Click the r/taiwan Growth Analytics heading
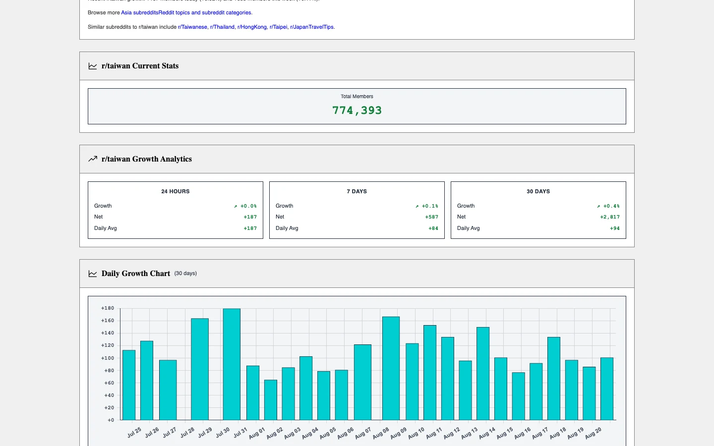 point(147,159)
